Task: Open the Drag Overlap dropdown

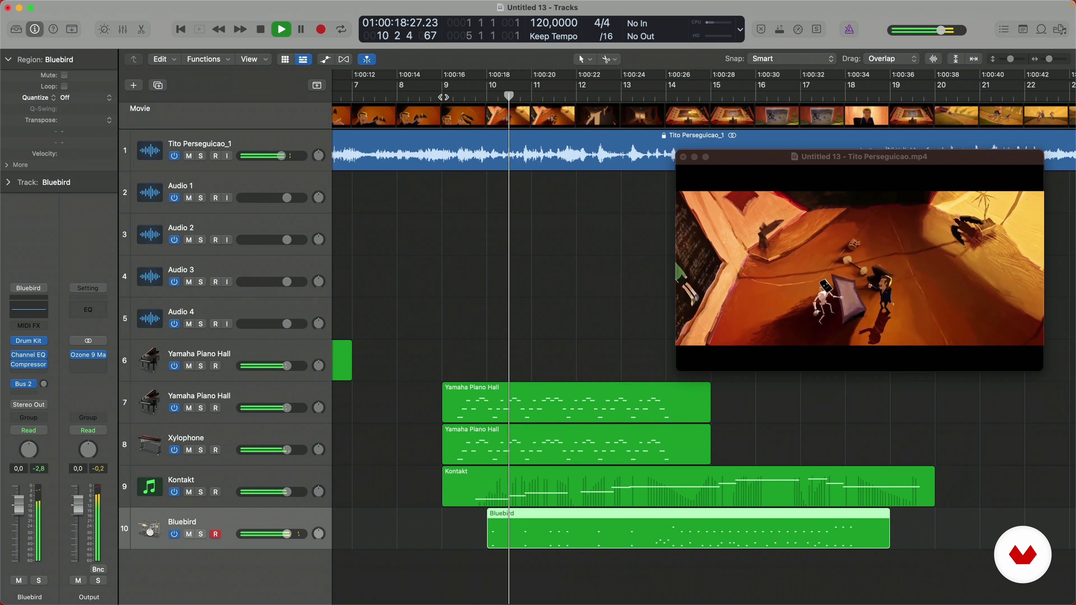Action: pos(891,59)
